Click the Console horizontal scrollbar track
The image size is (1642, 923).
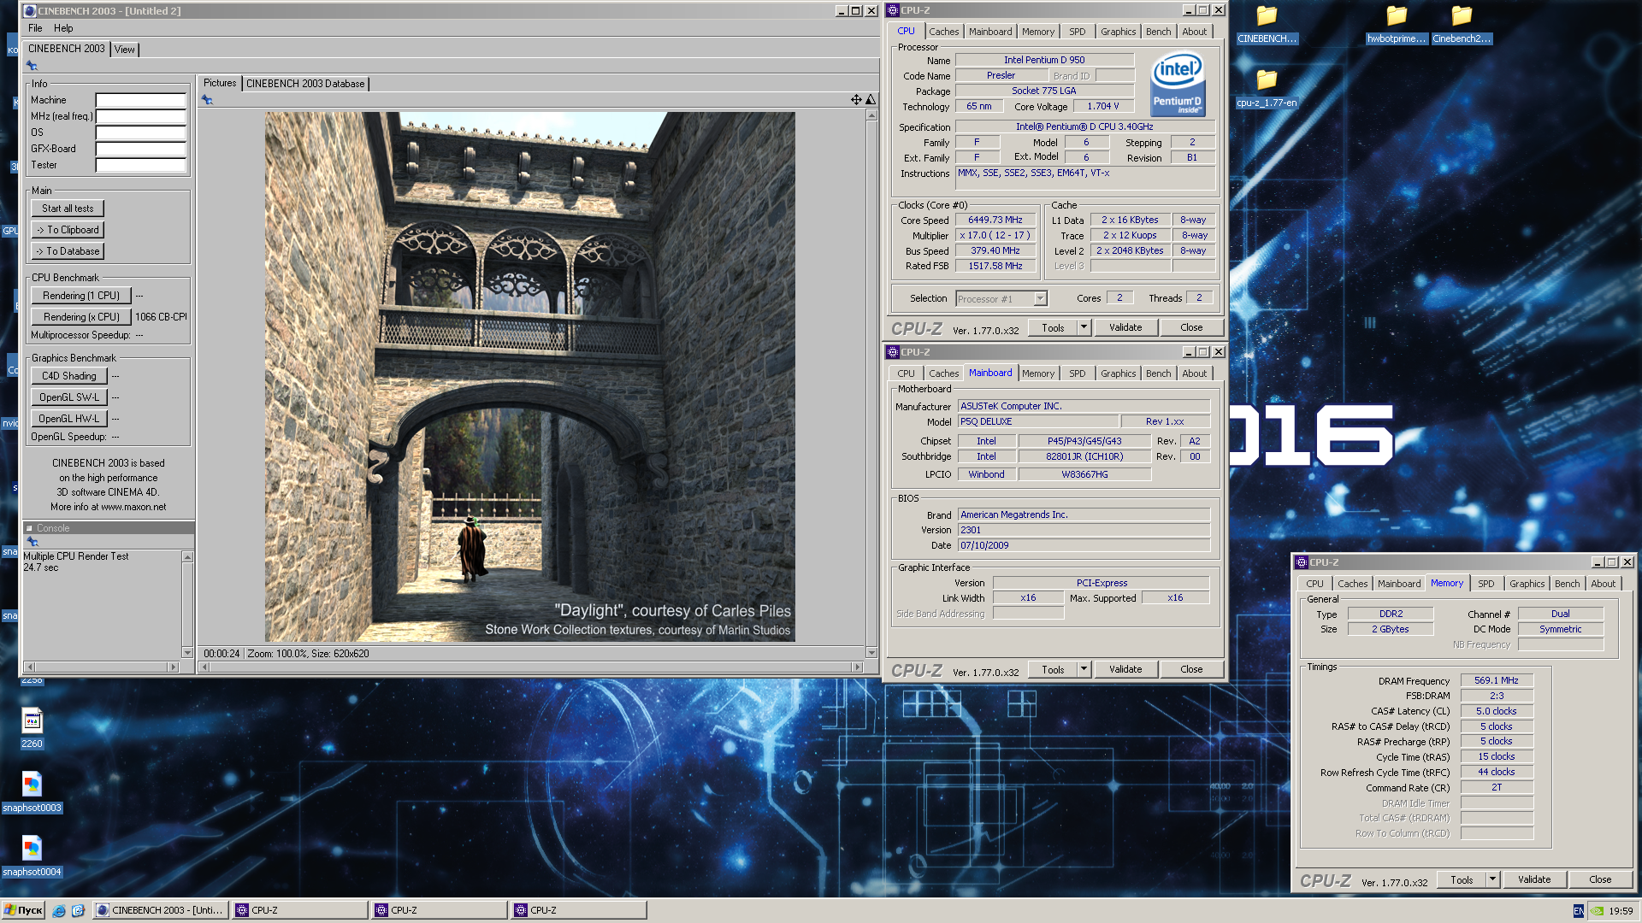pyautogui.click(x=101, y=667)
